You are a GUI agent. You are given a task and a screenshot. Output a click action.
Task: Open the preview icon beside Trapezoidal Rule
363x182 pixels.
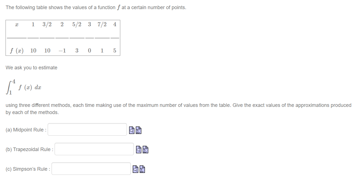point(138,149)
